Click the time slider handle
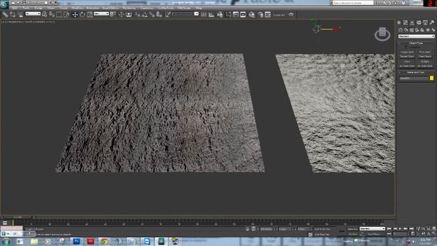 [x=17, y=217]
